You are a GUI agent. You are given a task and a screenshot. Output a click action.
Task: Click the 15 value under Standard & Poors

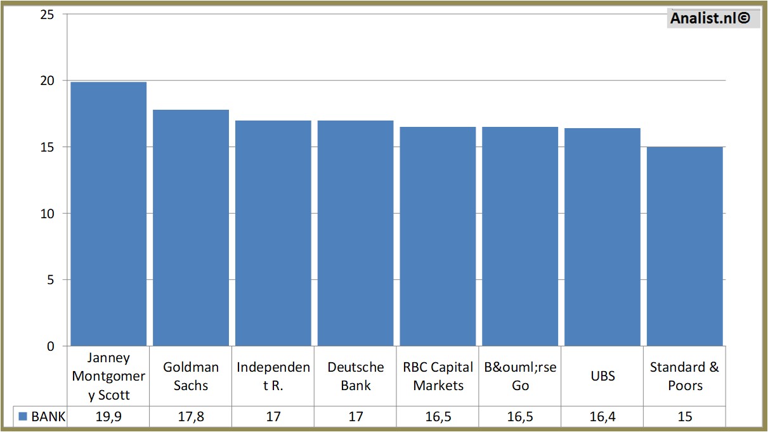[685, 417]
